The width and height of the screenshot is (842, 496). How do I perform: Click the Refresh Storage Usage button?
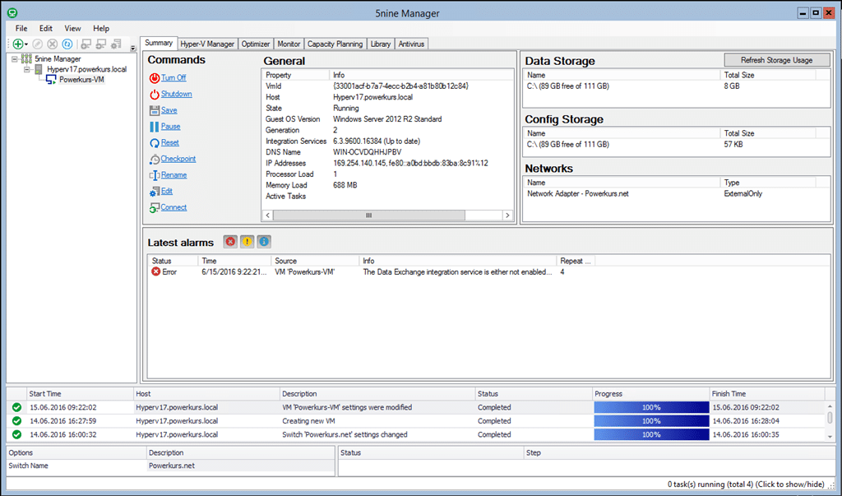(x=776, y=60)
